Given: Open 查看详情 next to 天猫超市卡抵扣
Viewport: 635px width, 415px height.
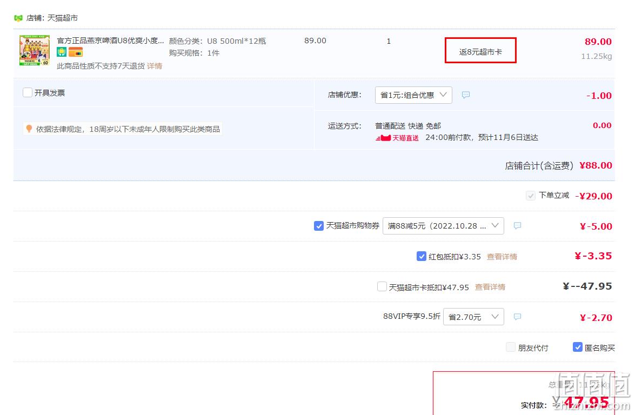Looking at the screenshot, I should (x=490, y=287).
